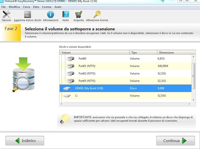Open the Modifica menu

pos(14,7)
